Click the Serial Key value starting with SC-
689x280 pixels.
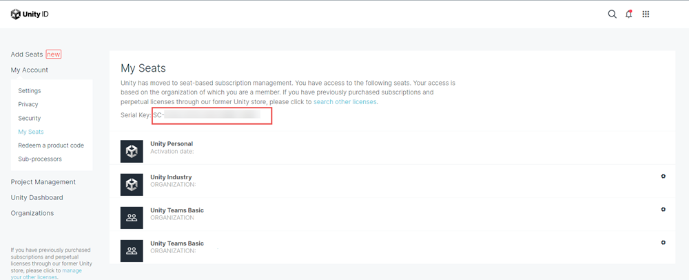click(207, 115)
